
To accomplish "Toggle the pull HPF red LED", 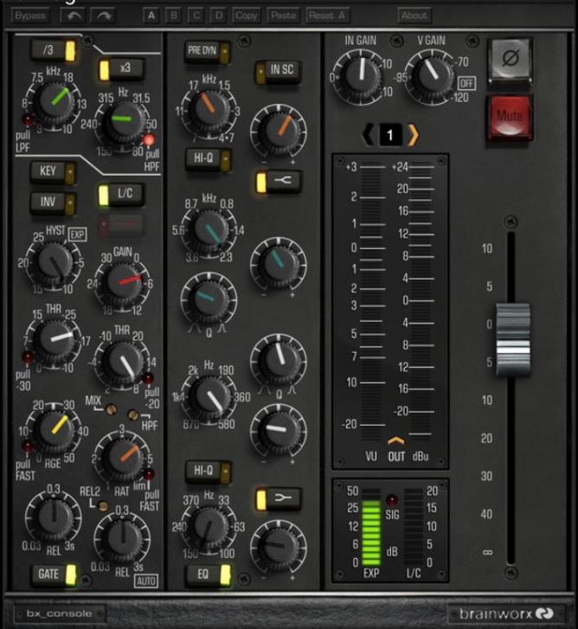I will click(x=149, y=140).
